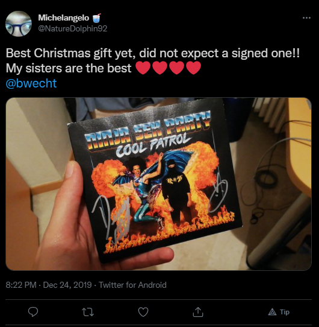
Task: Expand the signed Cool Patrol album photo
Action: pos(158,184)
